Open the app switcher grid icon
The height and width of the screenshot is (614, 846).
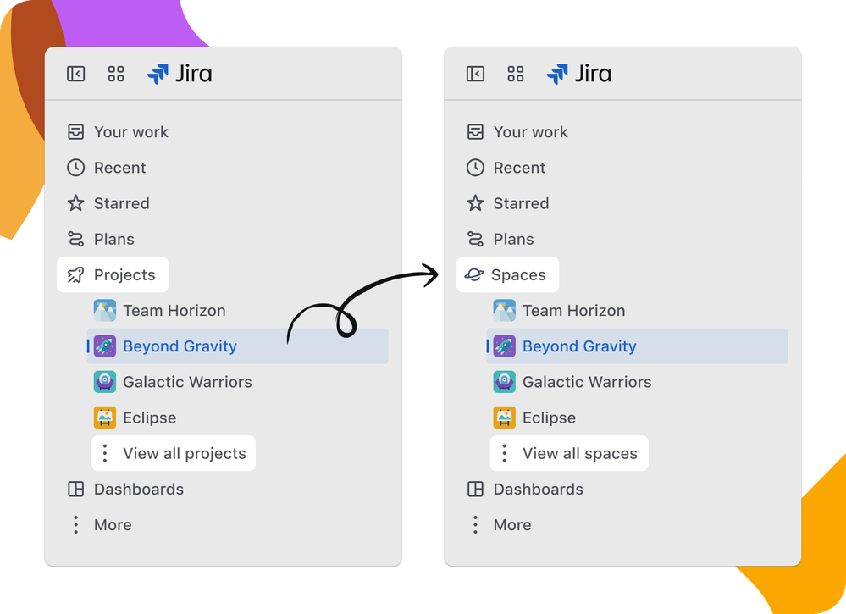(x=116, y=74)
